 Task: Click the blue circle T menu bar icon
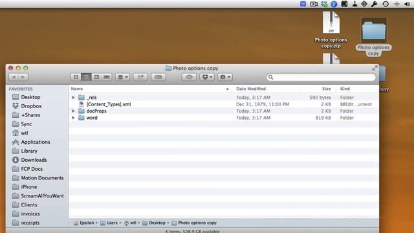click(x=334, y=4)
